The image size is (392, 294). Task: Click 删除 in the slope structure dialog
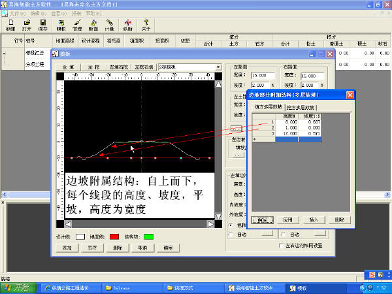coord(340,220)
